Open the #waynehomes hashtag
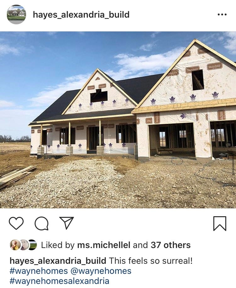 click(x=39, y=271)
